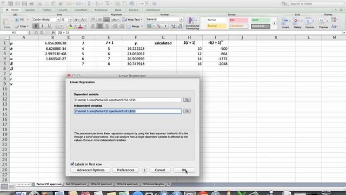Click the ribbon settings gear icon
346x195 pixels.
click(x=341, y=10)
